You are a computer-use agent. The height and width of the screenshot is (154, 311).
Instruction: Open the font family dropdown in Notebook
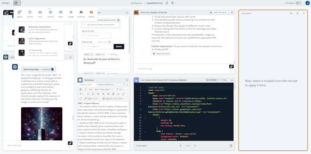(x=104, y=89)
